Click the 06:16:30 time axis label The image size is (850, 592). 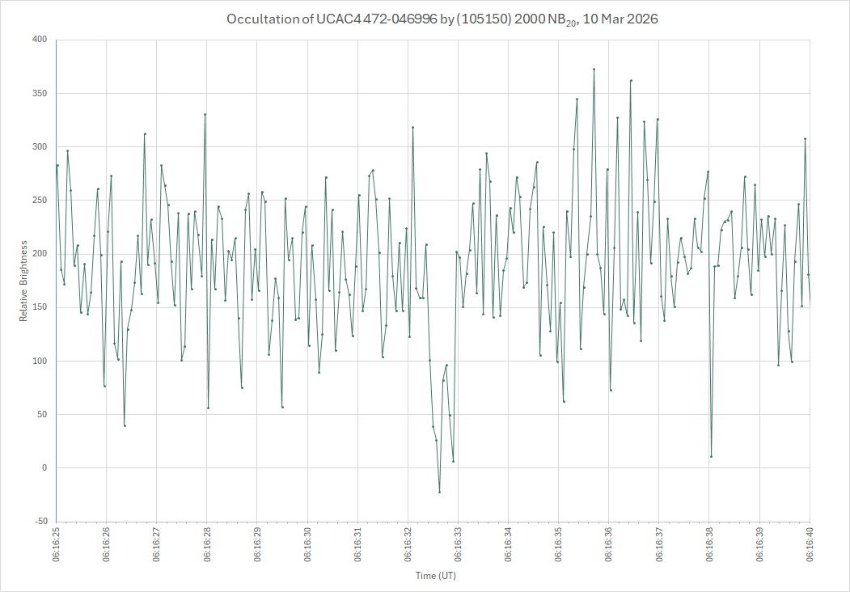pos(307,544)
